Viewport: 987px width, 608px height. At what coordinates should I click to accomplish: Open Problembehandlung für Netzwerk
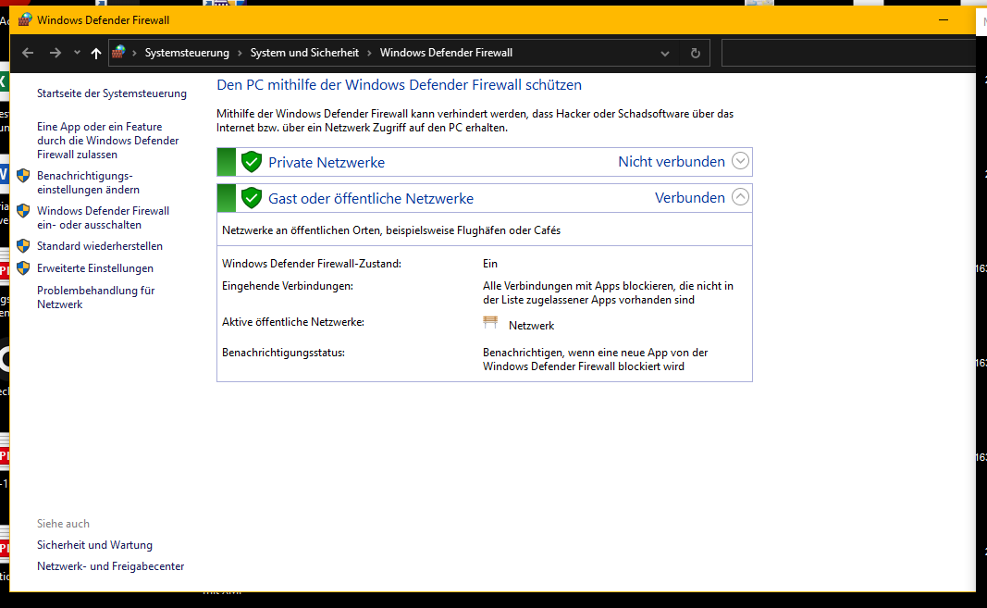95,297
